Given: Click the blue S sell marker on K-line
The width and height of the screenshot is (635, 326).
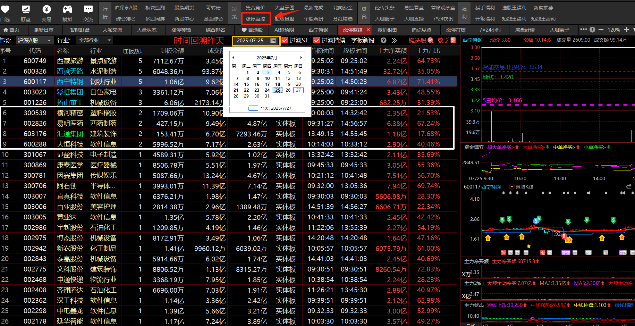Looking at the screenshot, I should pyautogui.click(x=536, y=221).
